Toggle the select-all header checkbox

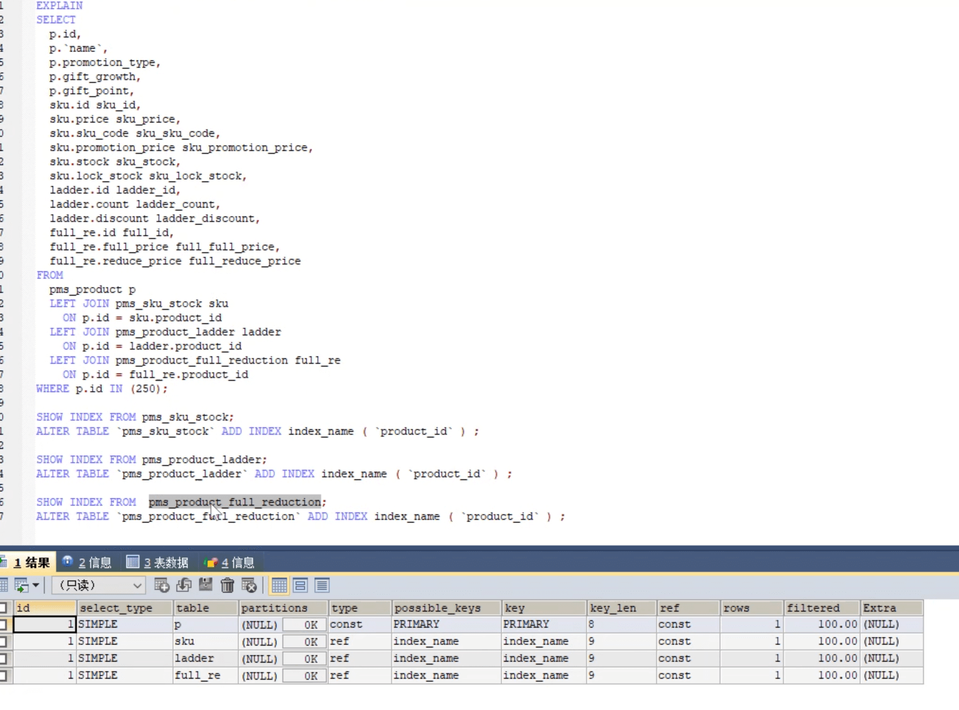(3, 608)
